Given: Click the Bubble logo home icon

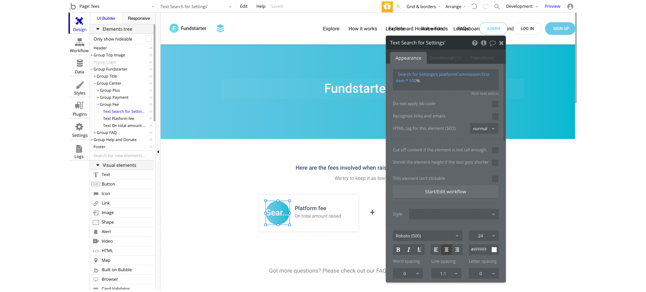Looking at the screenshot, I should click(73, 6).
